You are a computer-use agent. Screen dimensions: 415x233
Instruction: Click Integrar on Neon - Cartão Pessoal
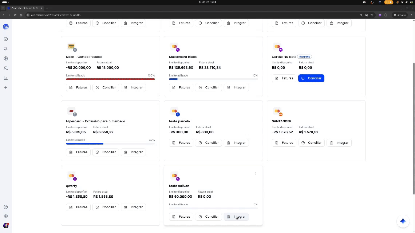pyautogui.click(x=133, y=88)
